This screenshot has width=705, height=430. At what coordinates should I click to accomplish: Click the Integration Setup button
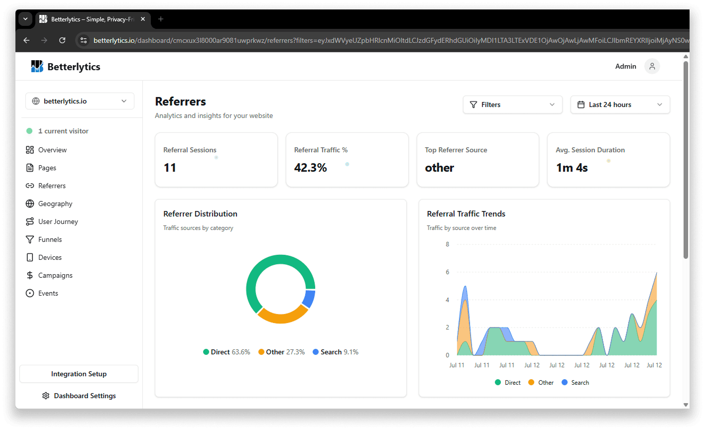[x=79, y=374]
